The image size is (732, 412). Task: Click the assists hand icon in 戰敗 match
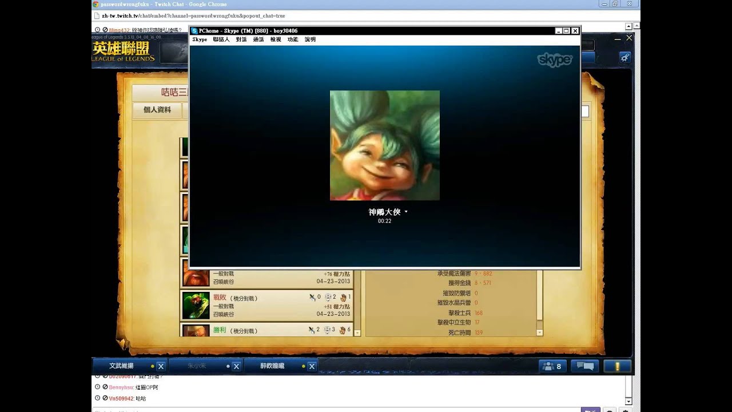coord(343,297)
